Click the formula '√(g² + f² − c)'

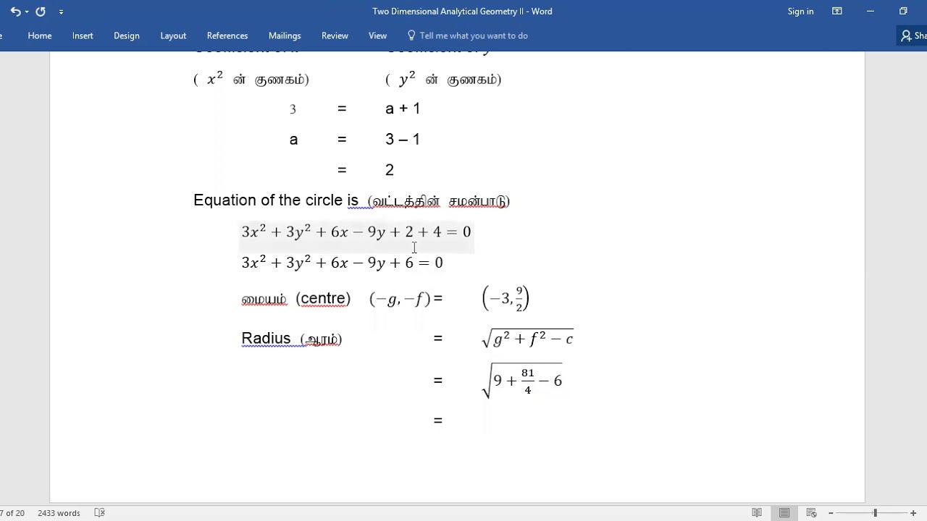click(x=527, y=338)
